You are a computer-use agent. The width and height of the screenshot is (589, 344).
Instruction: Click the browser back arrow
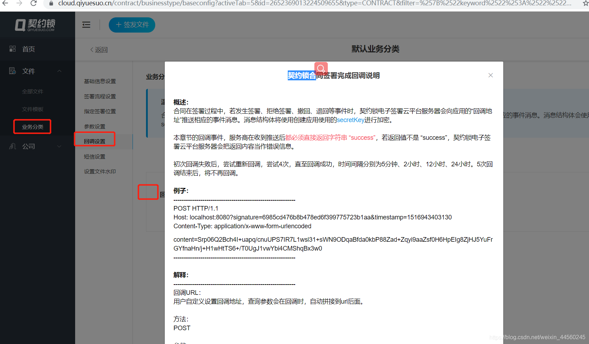point(5,3)
